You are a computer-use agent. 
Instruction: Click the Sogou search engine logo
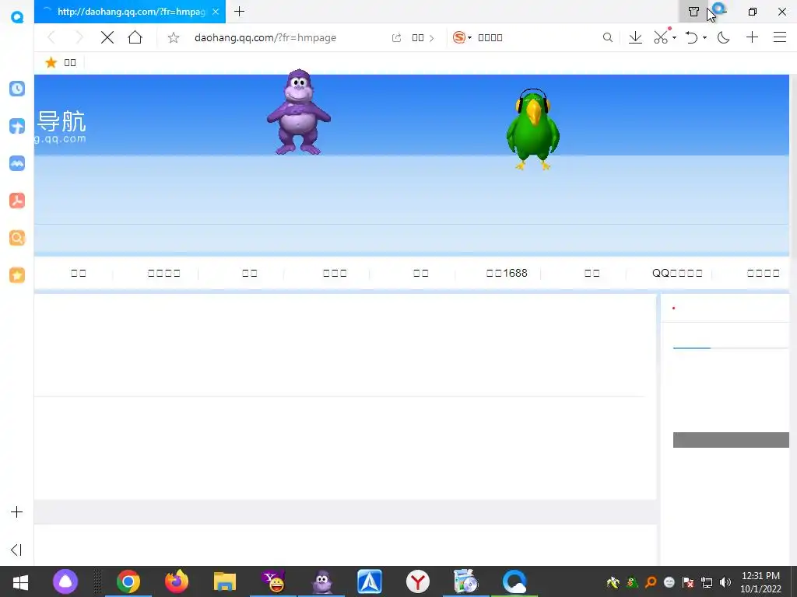click(459, 37)
